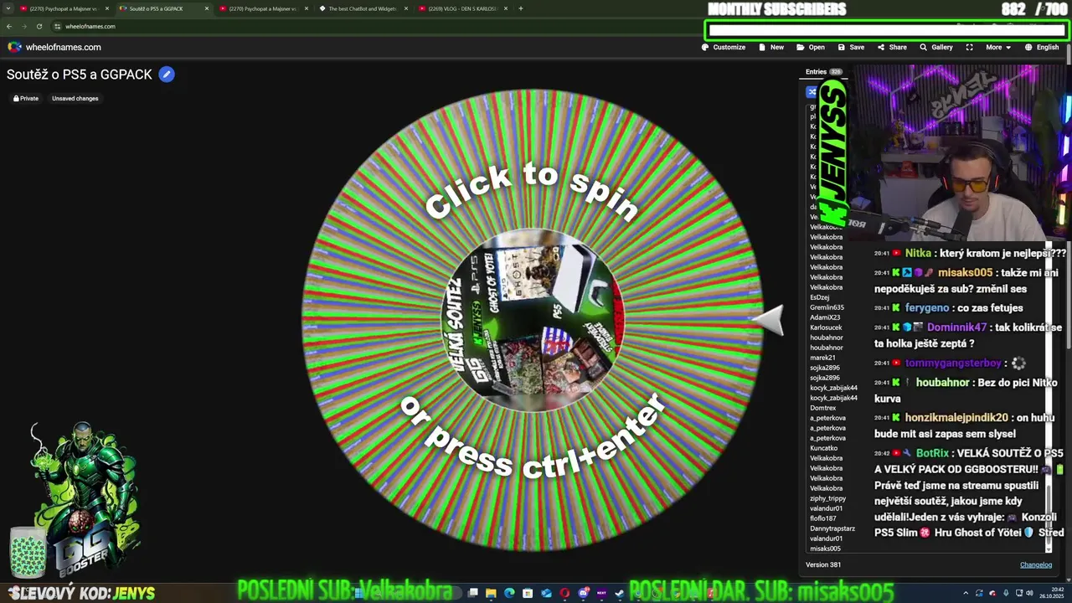Screen dimensions: 1072x603
Task: Open the browser tab search chevron
Action: (8, 8)
